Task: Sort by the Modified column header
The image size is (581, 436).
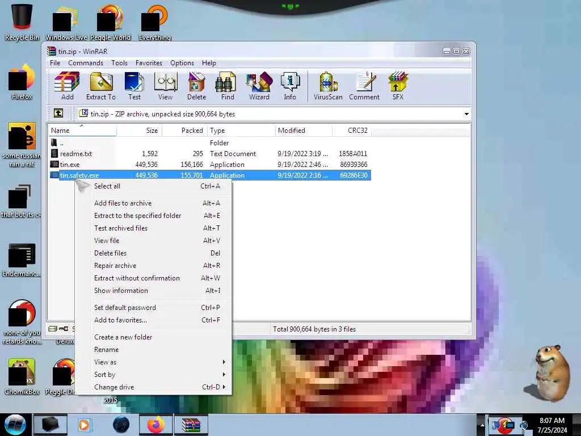Action: pos(304,131)
